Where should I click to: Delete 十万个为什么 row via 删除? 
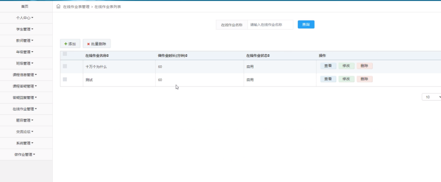pyautogui.click(x=365, y=66)
